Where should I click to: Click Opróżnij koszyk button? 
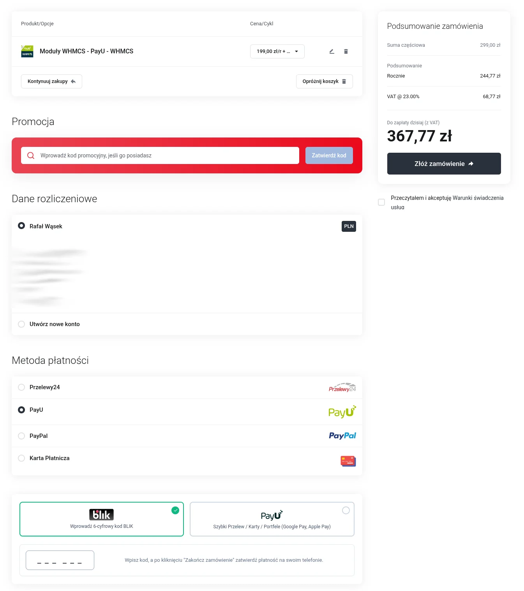[324, 81]
